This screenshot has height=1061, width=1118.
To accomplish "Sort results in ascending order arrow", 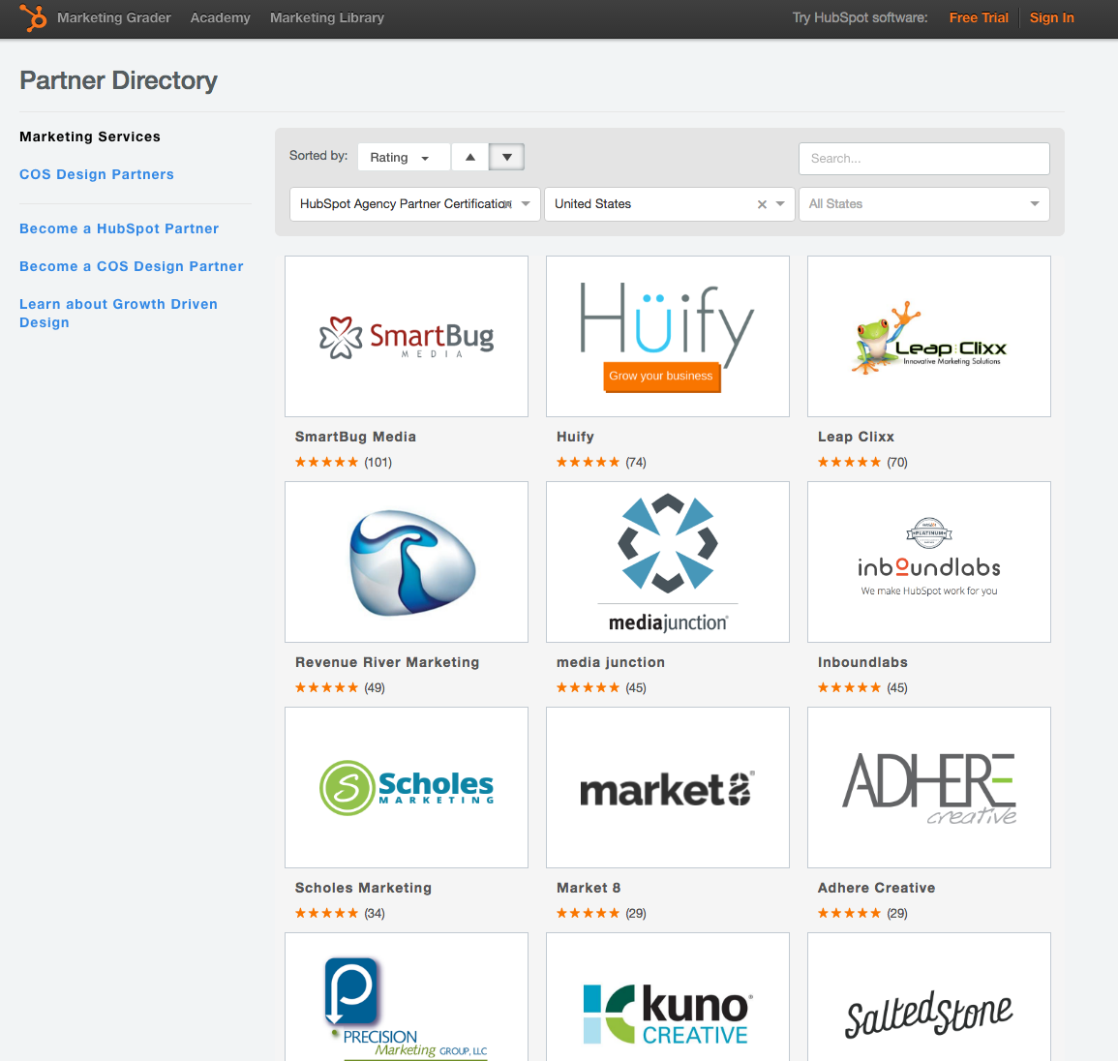I will point(469,157).
